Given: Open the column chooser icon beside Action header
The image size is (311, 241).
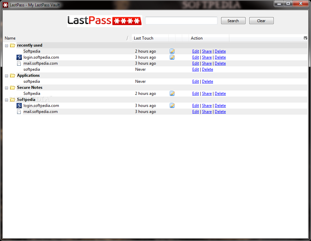Looking at the screenshot, I should [x=305, y=38].
